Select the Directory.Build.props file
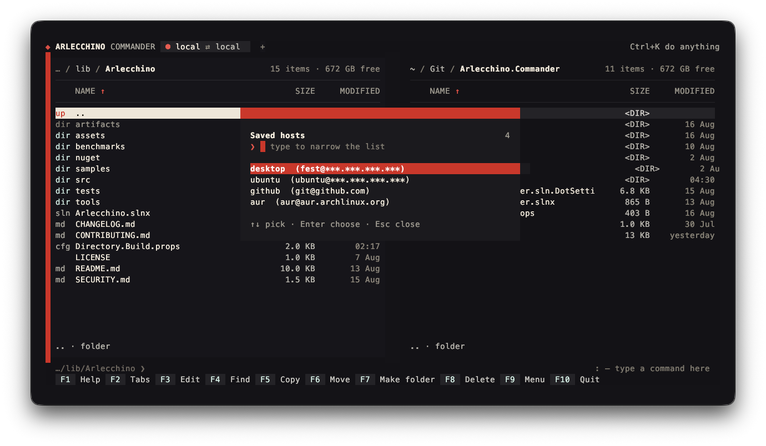766x446 pixels. coord(218,246)
